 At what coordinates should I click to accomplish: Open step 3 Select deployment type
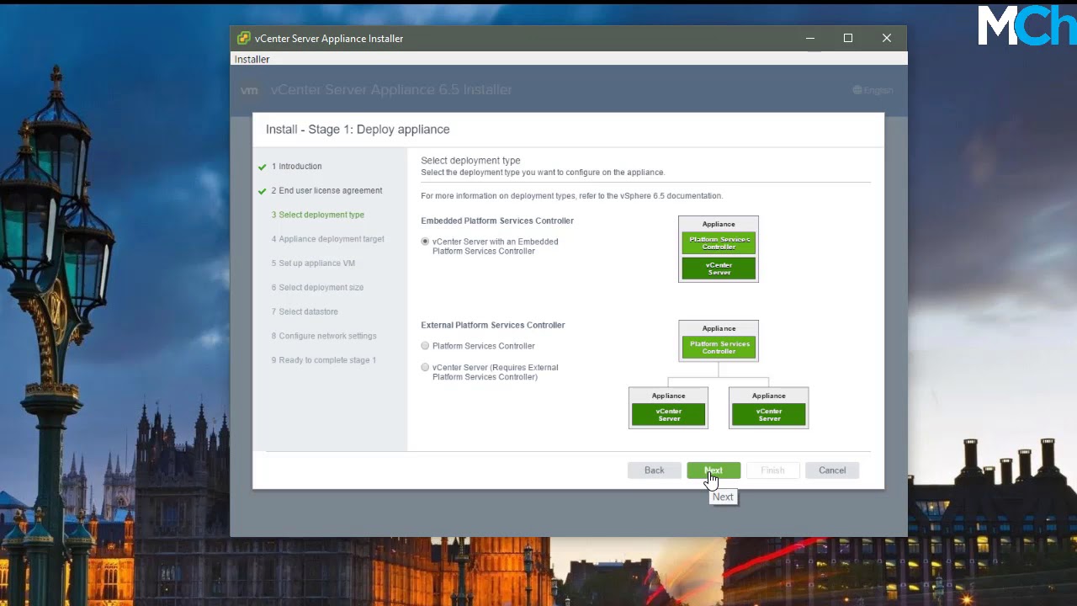point(318,215)
